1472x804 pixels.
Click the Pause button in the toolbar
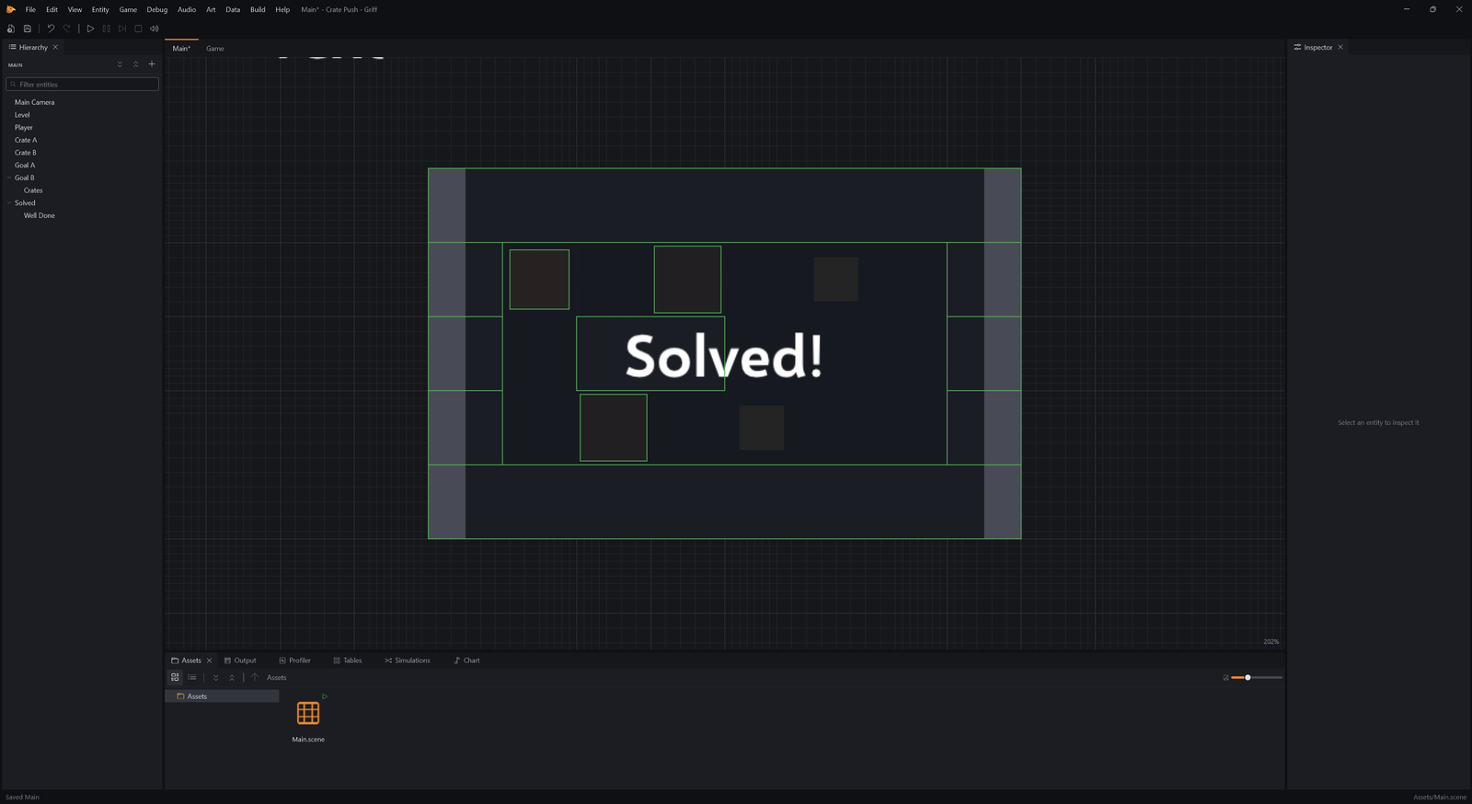[107, 29]
